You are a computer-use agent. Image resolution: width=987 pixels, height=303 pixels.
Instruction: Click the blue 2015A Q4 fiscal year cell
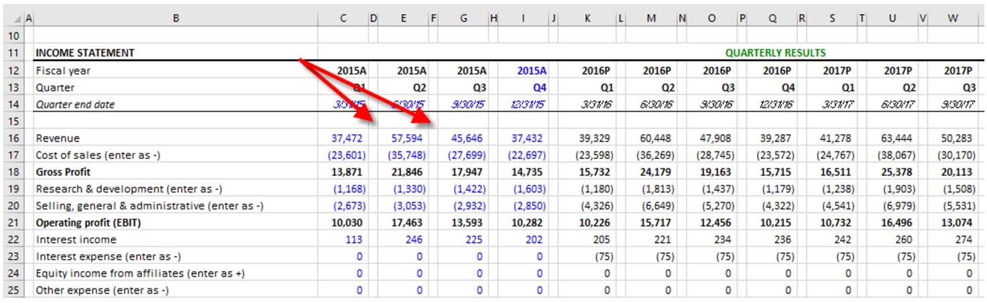(x=532, y=70)
